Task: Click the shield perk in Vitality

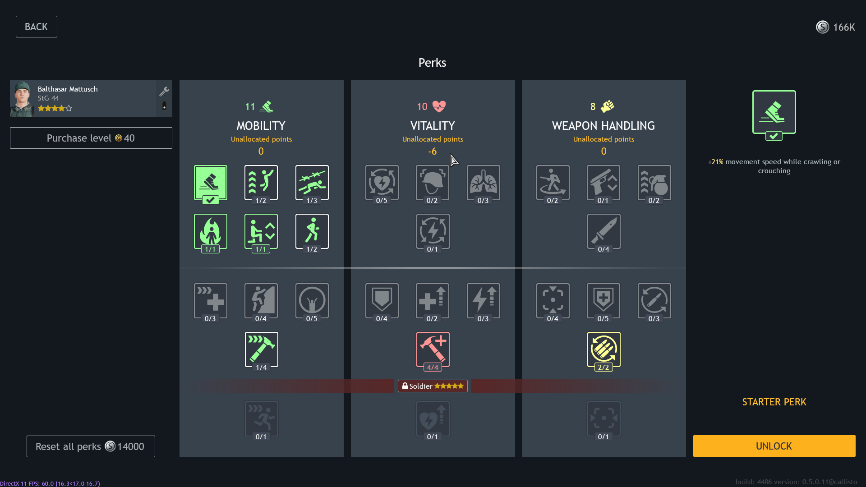Action: (382, 301)
